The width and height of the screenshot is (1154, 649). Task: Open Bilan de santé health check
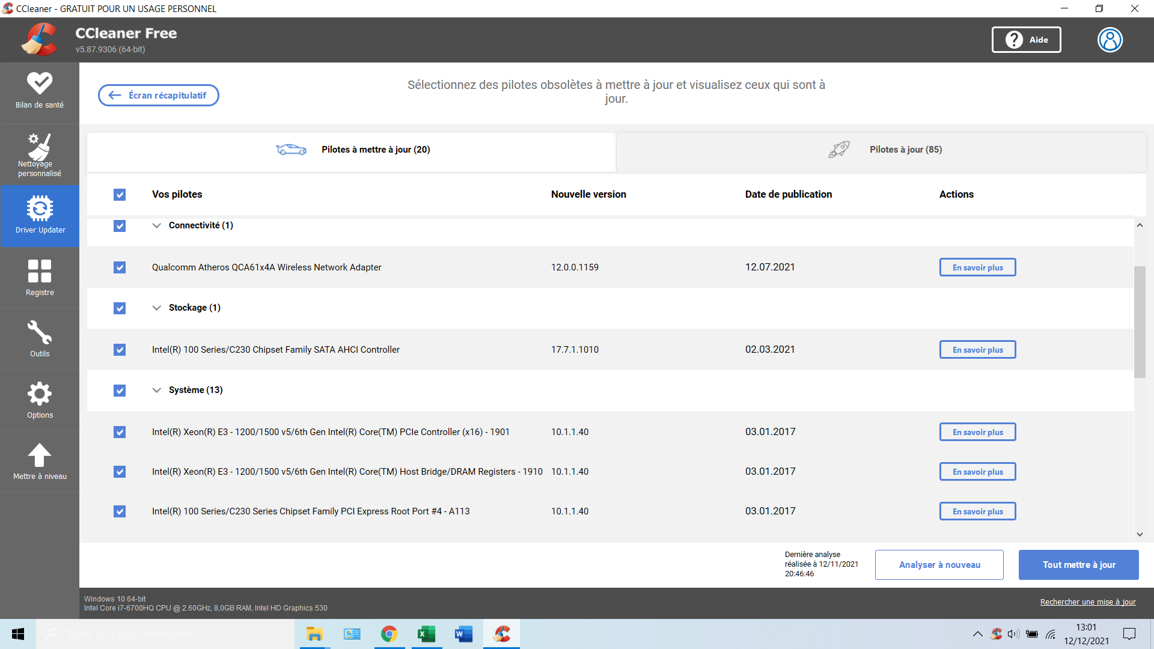[x=40, y=91]
